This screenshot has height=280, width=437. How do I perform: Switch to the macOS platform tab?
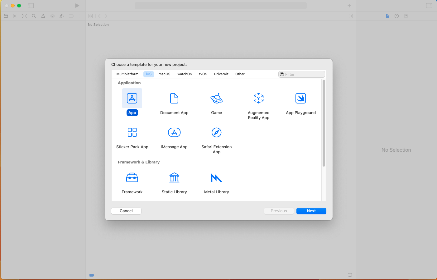click(x=164, y=74)
